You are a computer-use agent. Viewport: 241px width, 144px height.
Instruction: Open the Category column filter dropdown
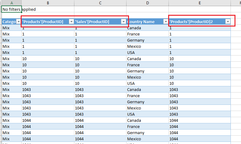19,22
